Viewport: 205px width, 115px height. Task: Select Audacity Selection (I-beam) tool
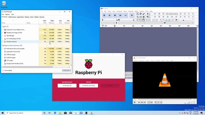point(138,14)
